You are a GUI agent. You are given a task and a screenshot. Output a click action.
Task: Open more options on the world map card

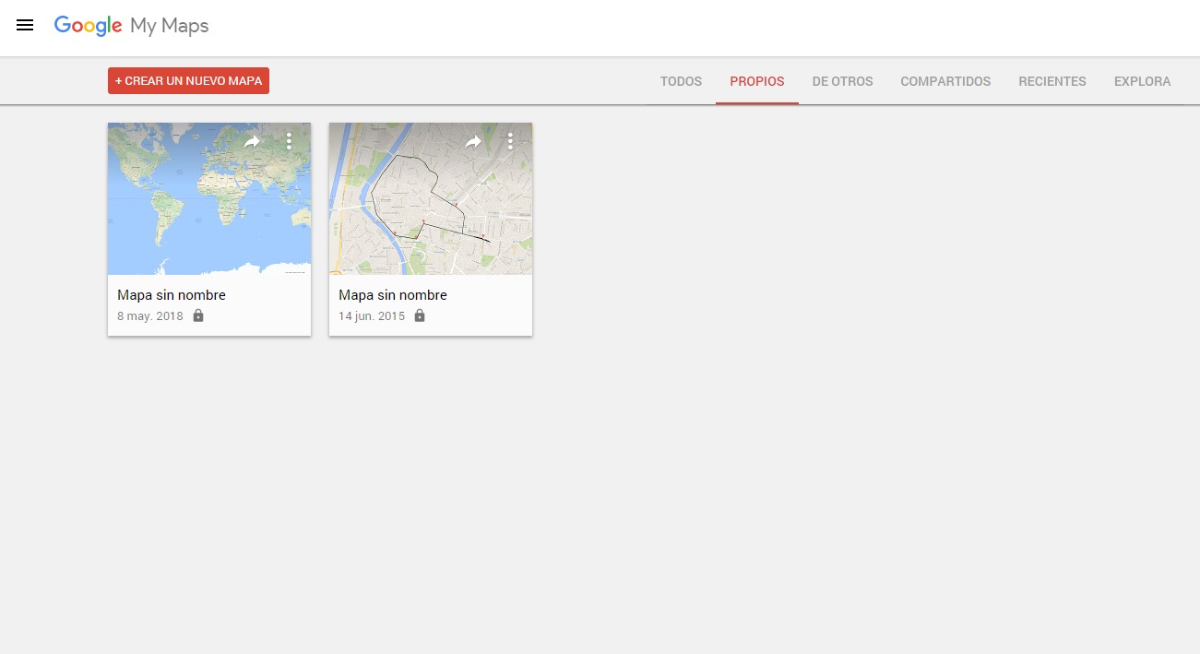(x=289, y=141)
